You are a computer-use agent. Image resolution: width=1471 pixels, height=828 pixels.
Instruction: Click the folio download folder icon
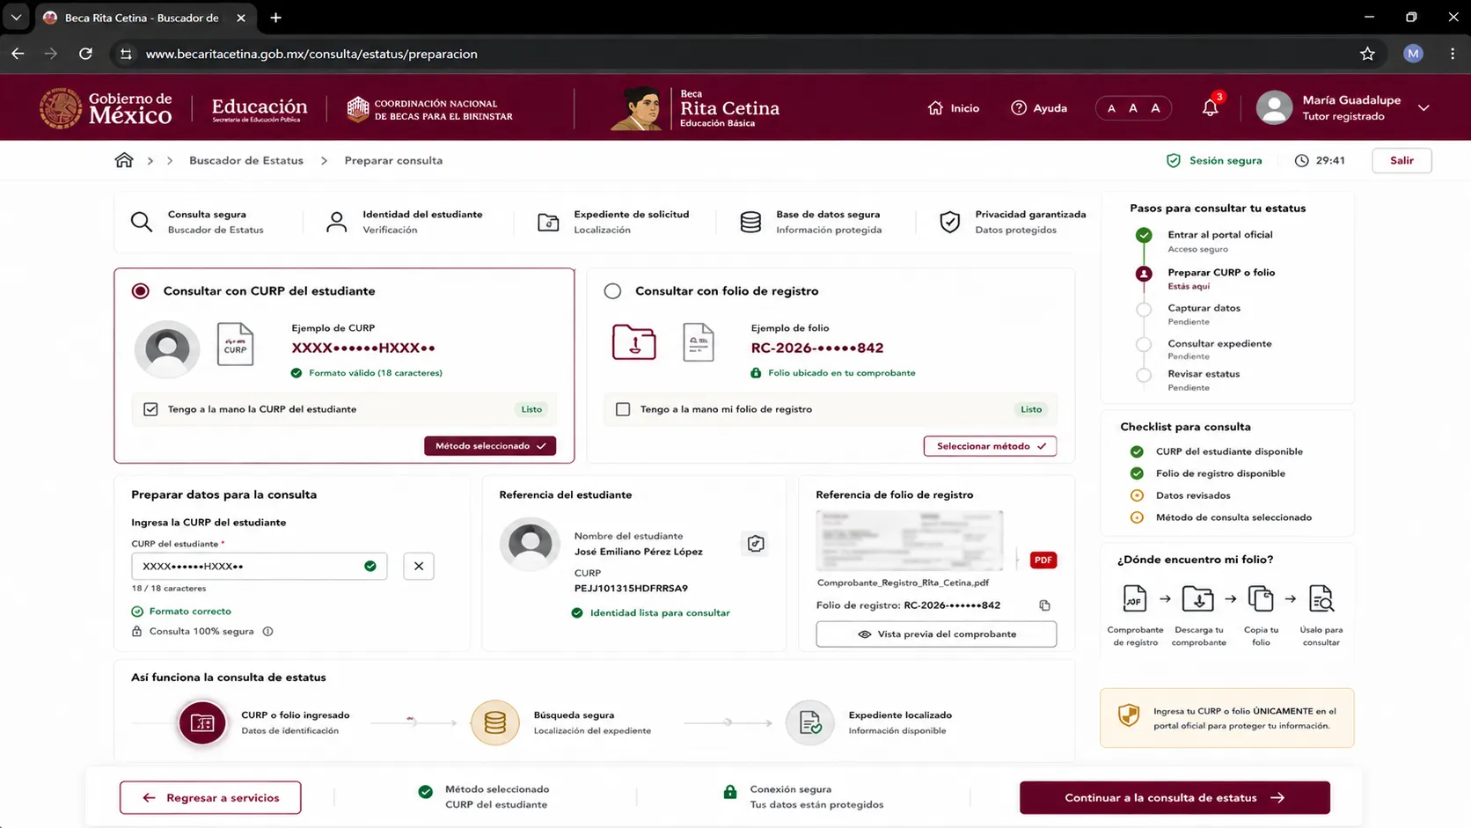pos(633,342)
